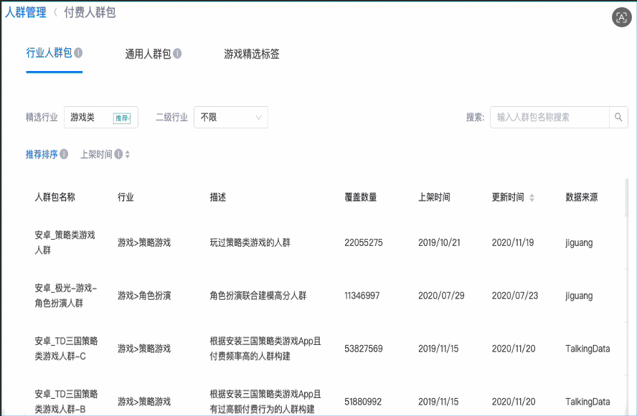
Task: Click the info icon beside 上架时间 sort option
Action: (118, 153)
